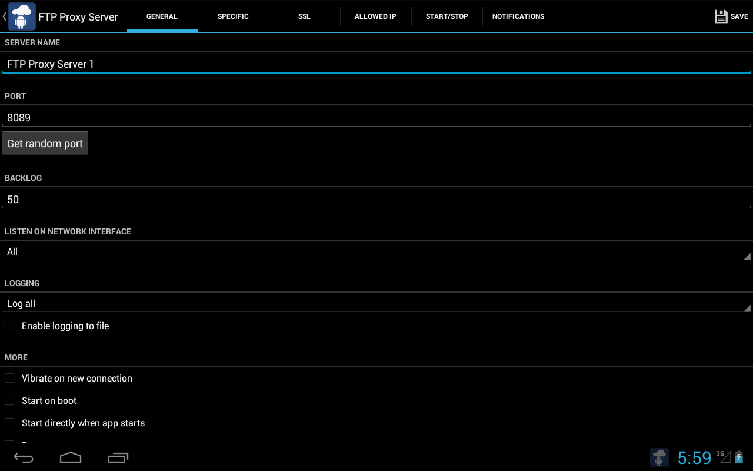This screenshot has height=471, width=753.
Task: Click the Save floppy disk icon
Action: 721,16
